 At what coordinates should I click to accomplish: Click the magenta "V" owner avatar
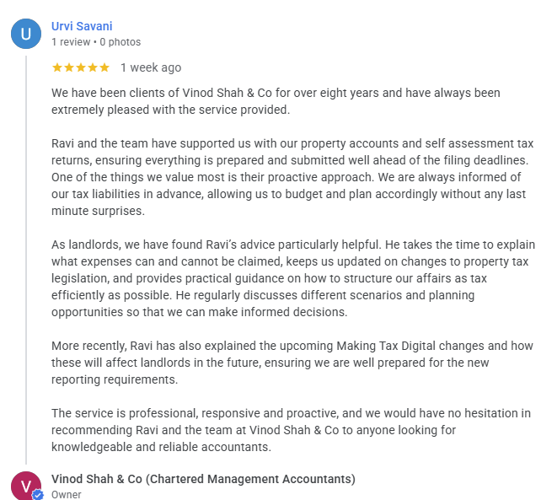26,486
